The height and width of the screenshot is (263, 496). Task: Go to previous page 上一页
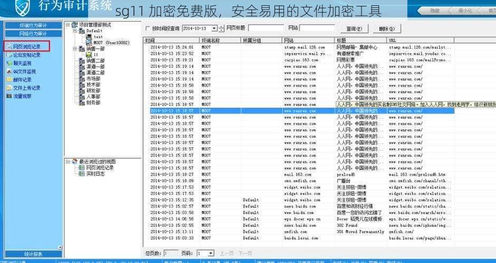click(x=227, y=253)
